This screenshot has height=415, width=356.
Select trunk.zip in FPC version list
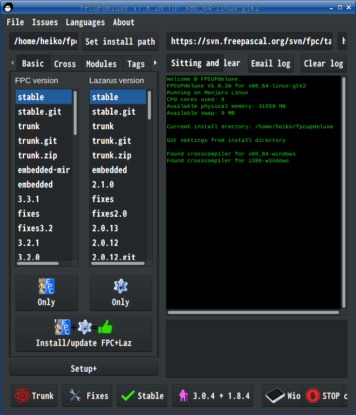pos(44,155)
